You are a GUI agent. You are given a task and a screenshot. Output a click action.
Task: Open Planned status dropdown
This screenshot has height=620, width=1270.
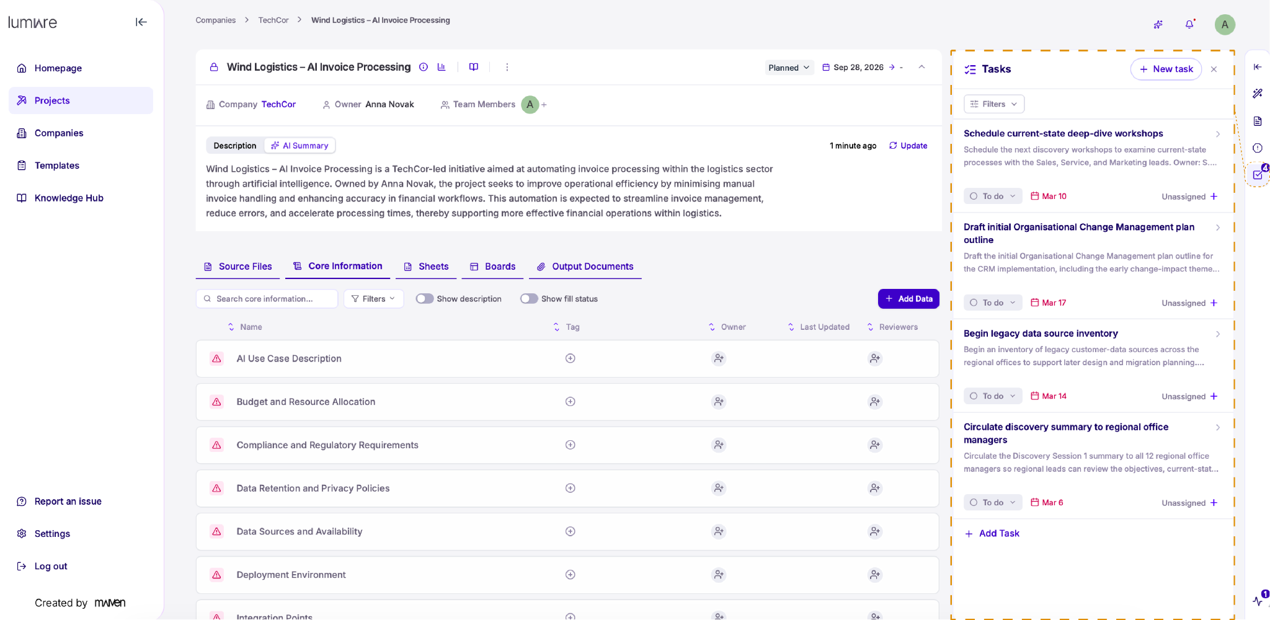point(789,68)
